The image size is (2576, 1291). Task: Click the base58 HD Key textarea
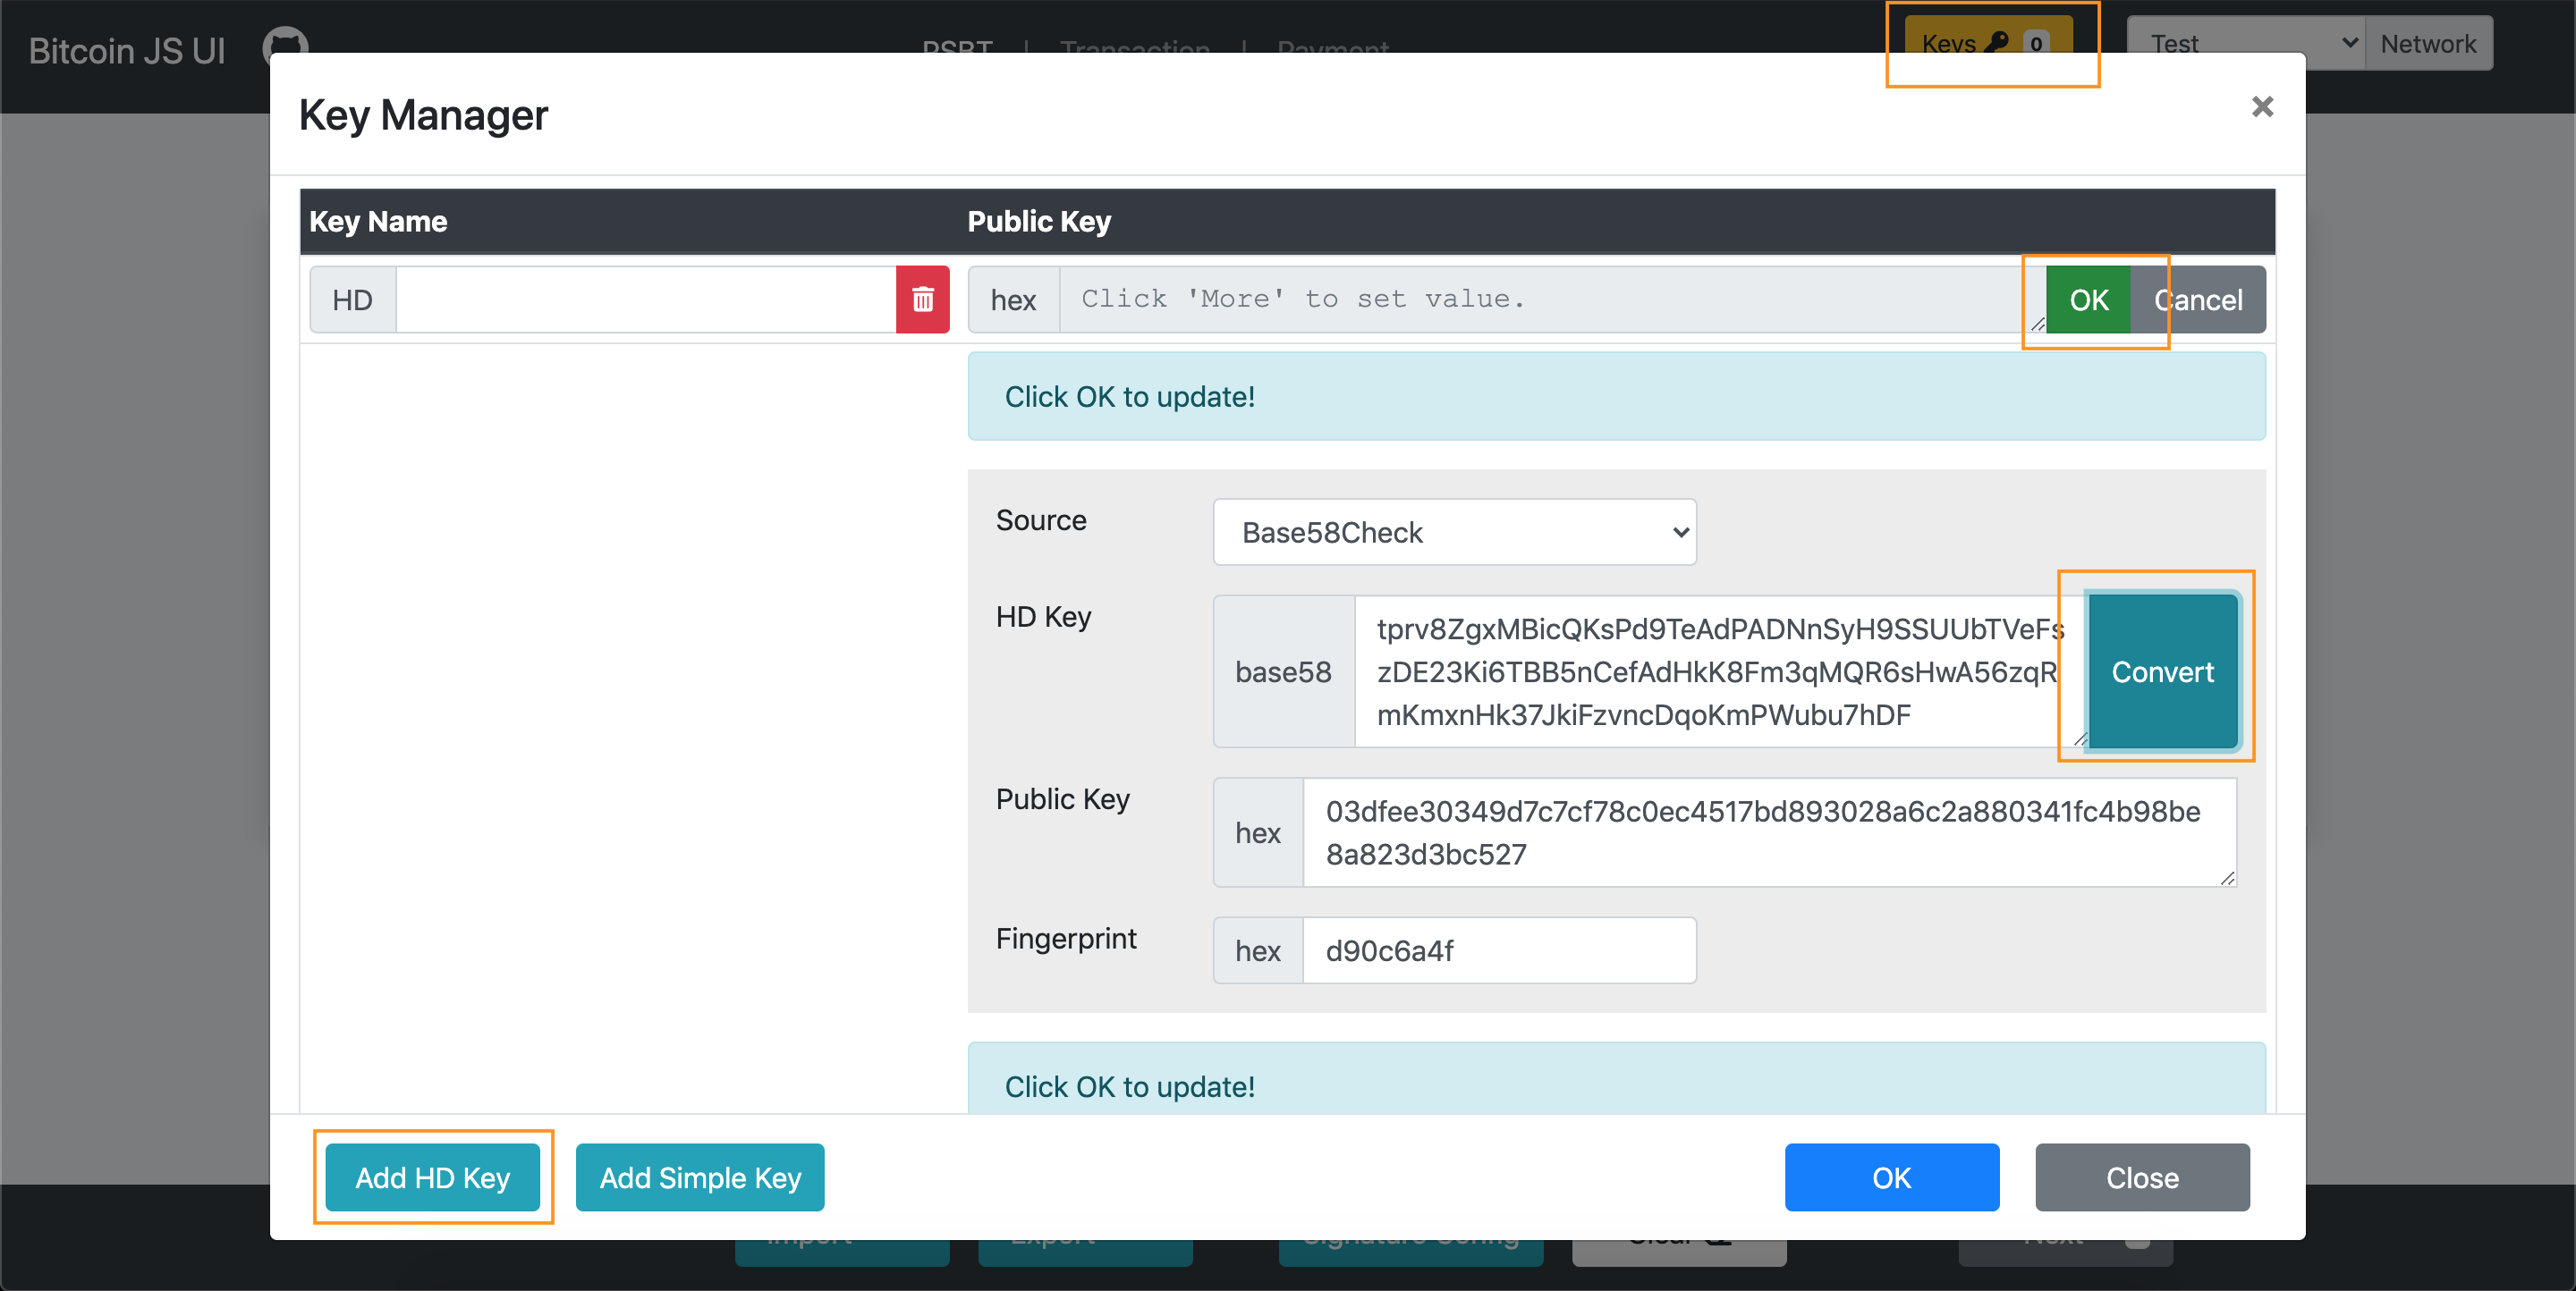[1720, 671]
